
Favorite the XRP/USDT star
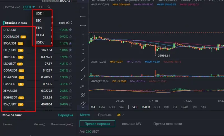point(71,57)
